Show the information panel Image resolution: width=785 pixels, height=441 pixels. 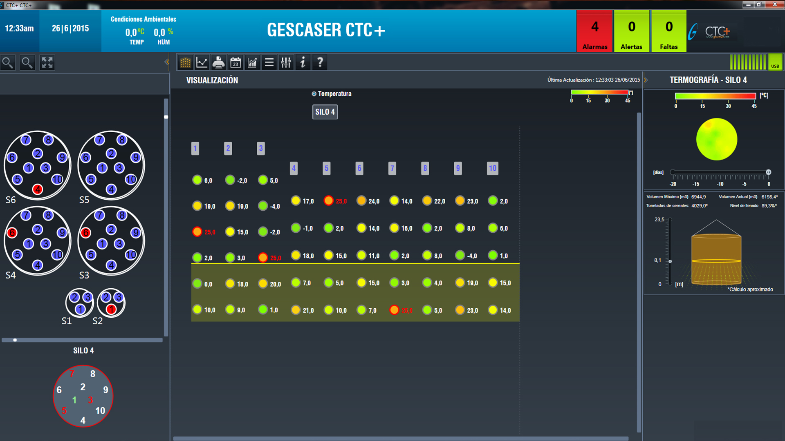[x=303, y=62]
